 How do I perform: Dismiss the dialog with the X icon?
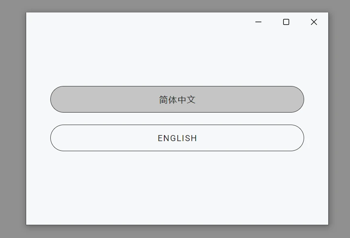point(314,22)
